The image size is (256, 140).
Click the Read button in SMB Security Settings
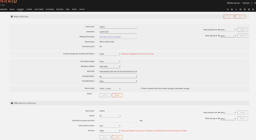pyautogui.click(x=243, y=112)
